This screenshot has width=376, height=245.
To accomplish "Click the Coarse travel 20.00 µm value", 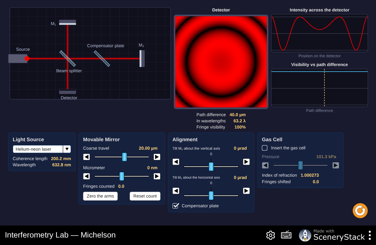I will (x=148, y=148).
